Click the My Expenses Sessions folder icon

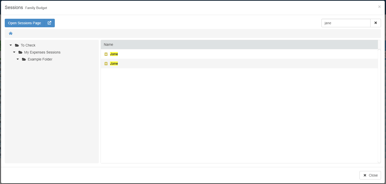tap(21, 52)
